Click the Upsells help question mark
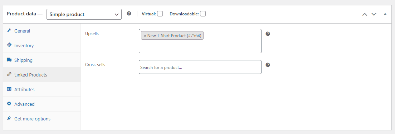Screen dimensions: 395x134 [268, 34]
